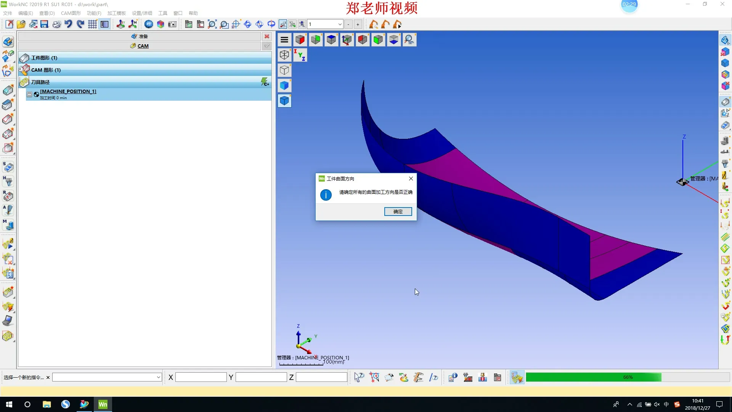Click the print icon
Image resolution: width=732 pixels, height=412 pixels.
pyautogui.click(x=56, y=24)
